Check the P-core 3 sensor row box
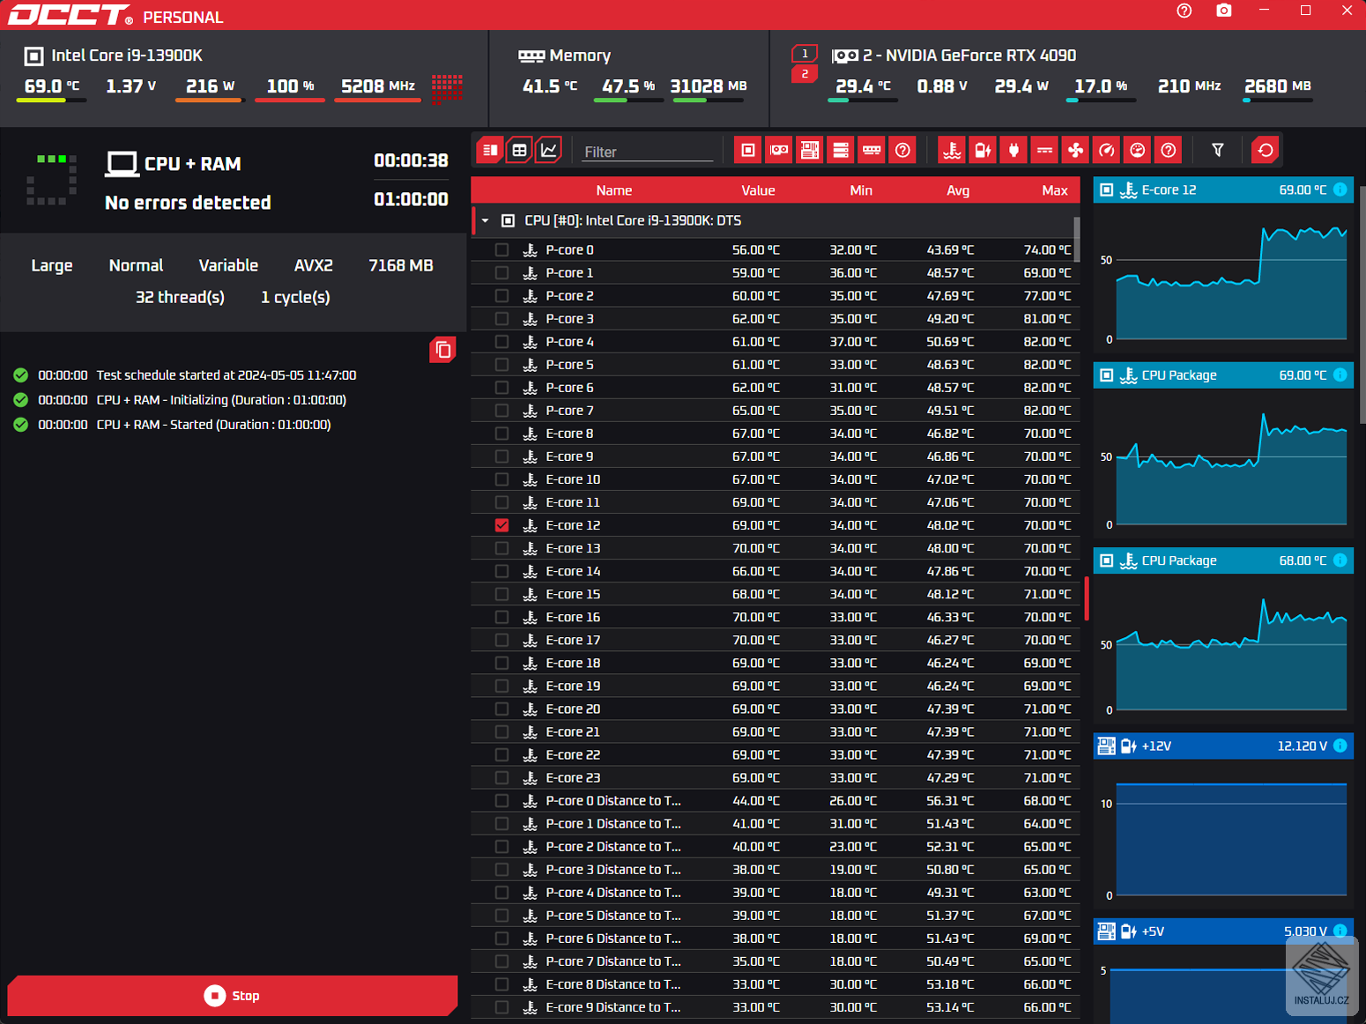The height and width of the screenshot is (1024, 1366). tap(502, 319)
